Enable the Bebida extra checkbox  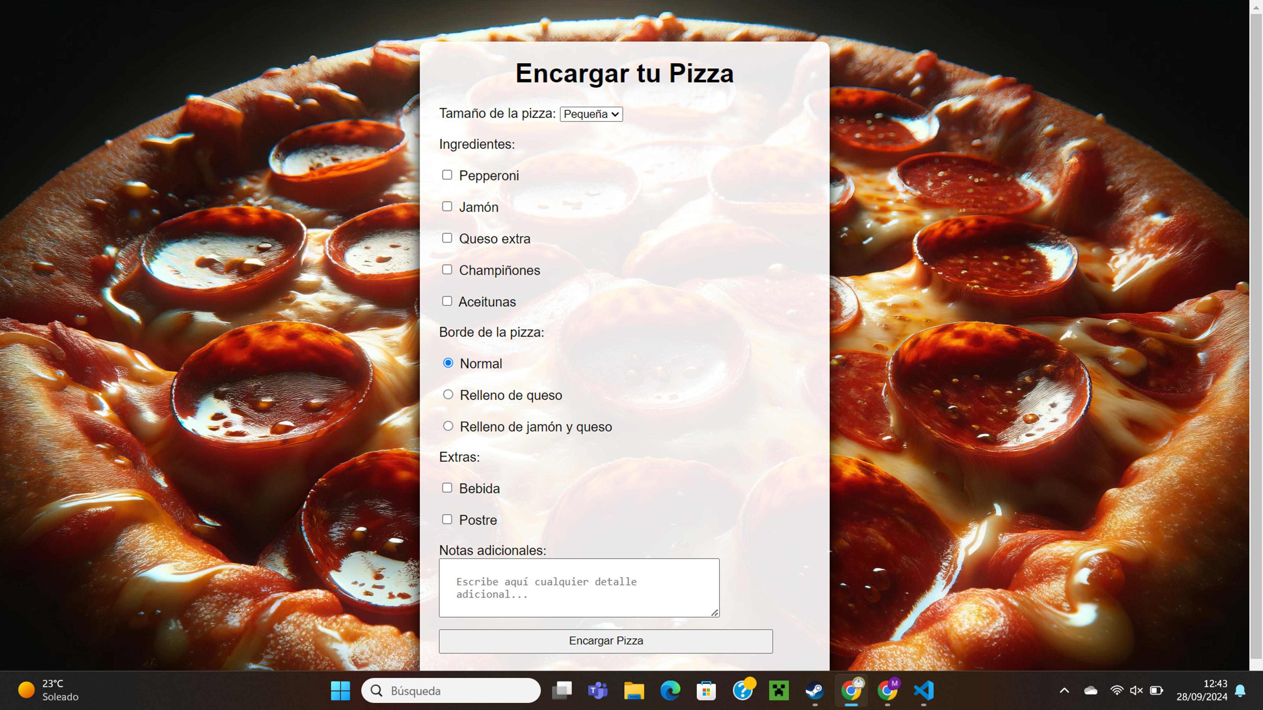tap(447, 487)
